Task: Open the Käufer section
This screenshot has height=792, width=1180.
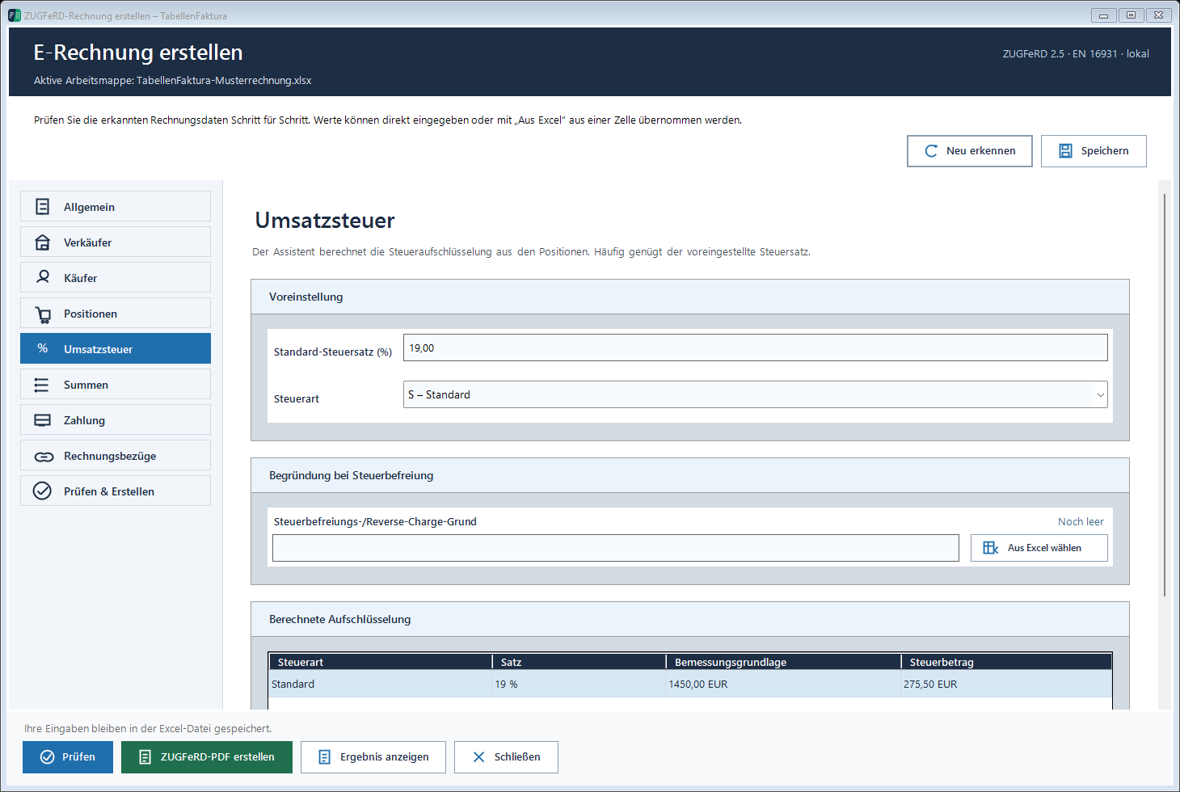Action: 116,277
